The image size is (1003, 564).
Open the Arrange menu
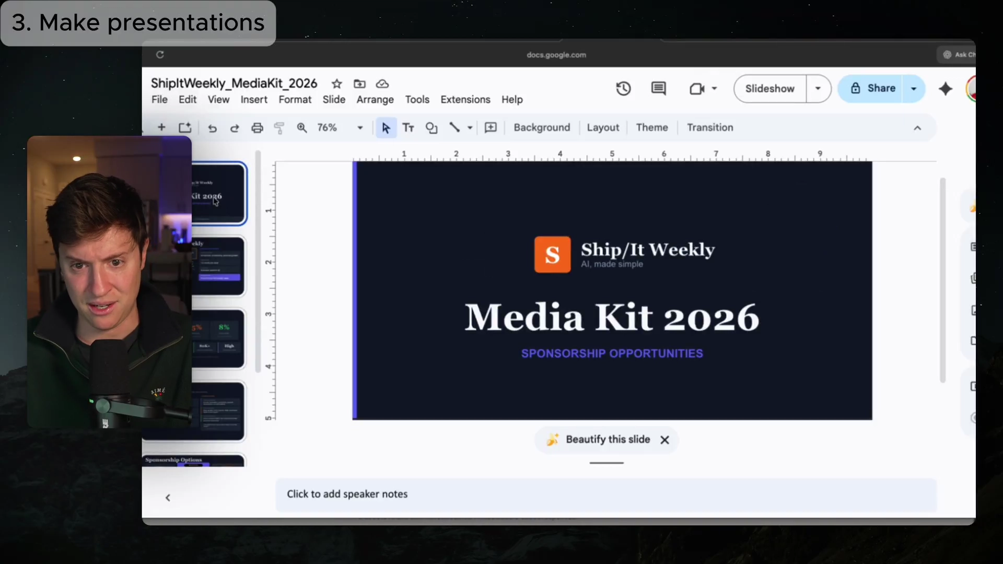pyautogui.click(x=375, y=100)
